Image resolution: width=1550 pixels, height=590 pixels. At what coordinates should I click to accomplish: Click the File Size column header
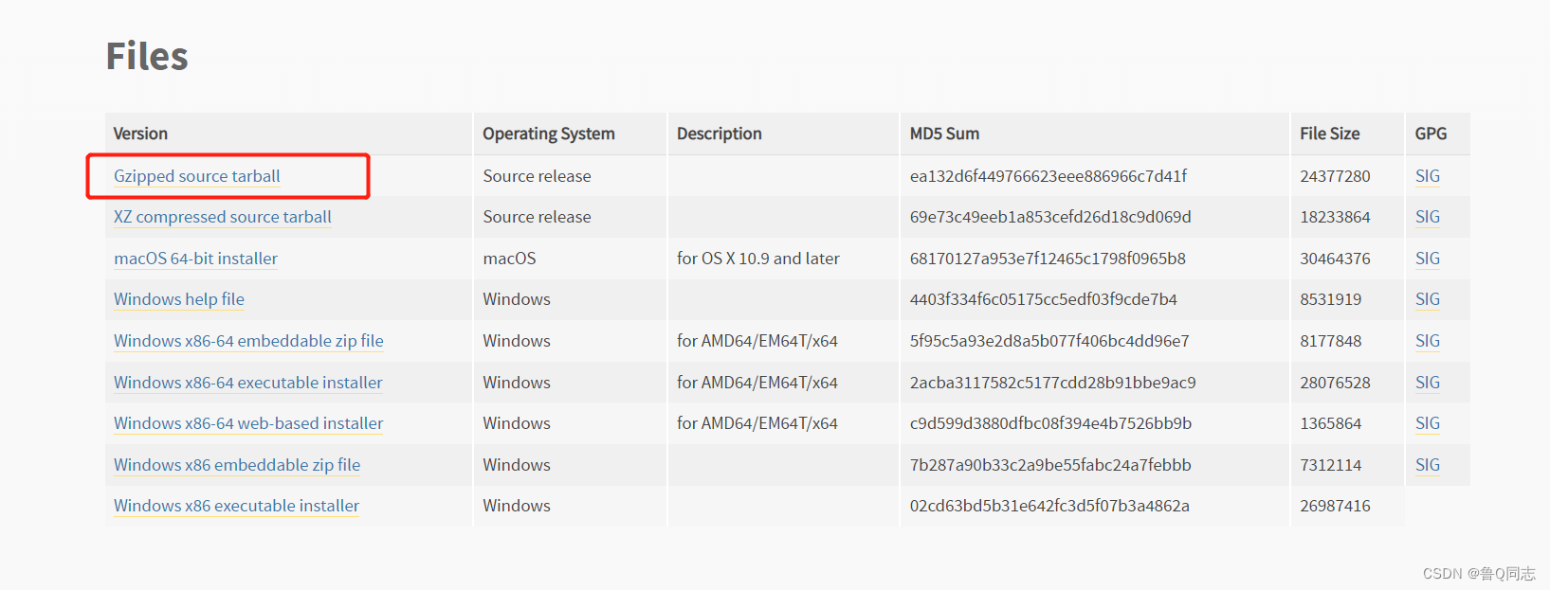click(1329, 134)
